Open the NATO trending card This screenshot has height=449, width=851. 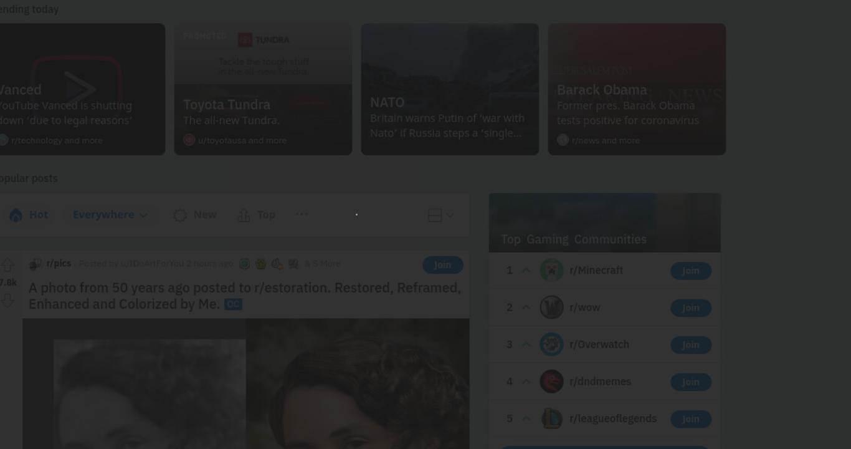coord(450,89)
